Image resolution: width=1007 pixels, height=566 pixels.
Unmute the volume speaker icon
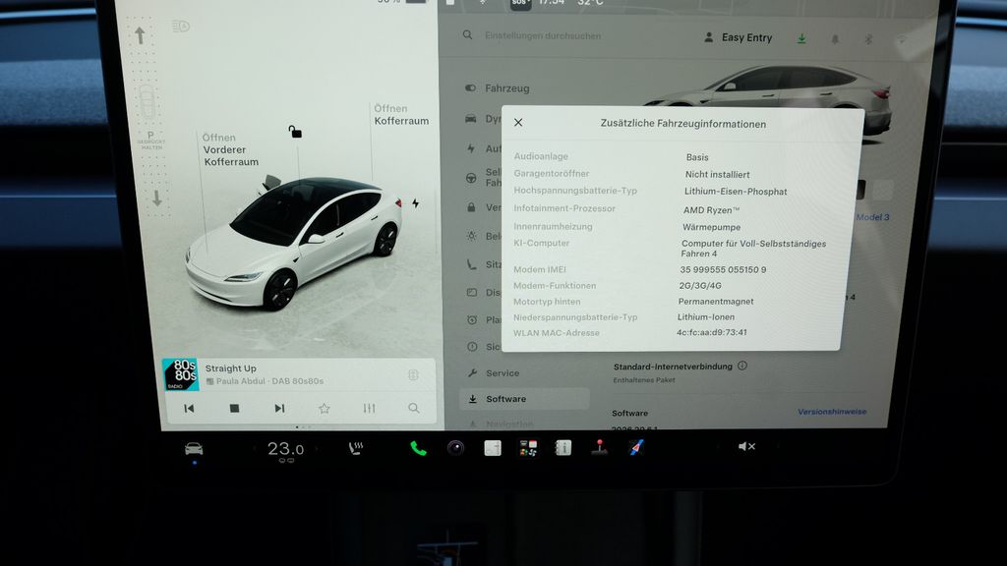(x=746, y=447)
